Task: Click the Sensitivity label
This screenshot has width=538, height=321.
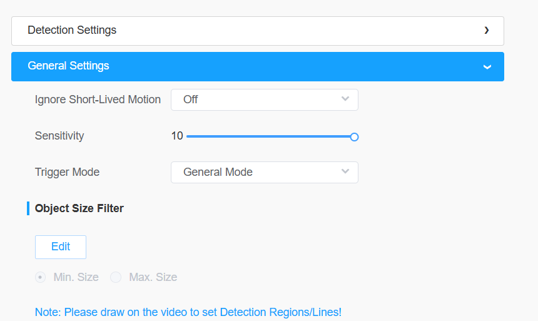Action: (59, 136)
